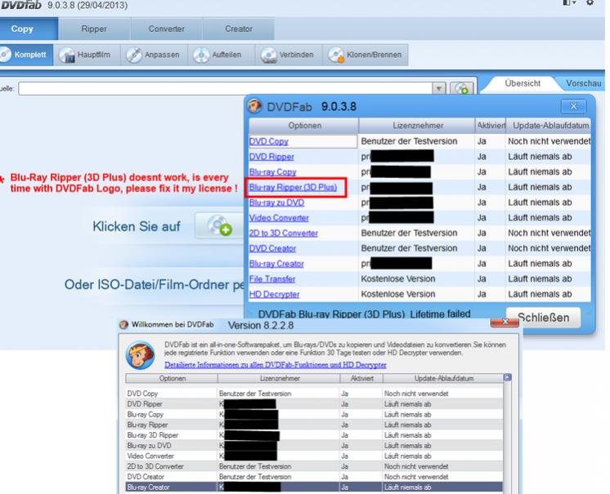The width and height of the screenshot is (610, 494).
Task: Click the Verbinden disc icon
Action: (x=269, y=56)
